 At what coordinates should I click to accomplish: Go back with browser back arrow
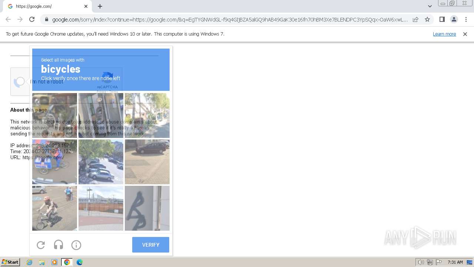pos(8,19)
